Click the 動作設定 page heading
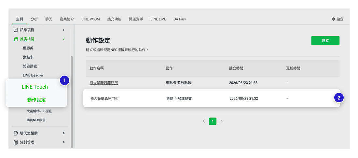 tap(98, 40)
